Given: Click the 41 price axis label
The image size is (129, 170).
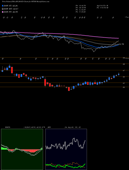Looking at the screenshot, I should click(124, 83).
